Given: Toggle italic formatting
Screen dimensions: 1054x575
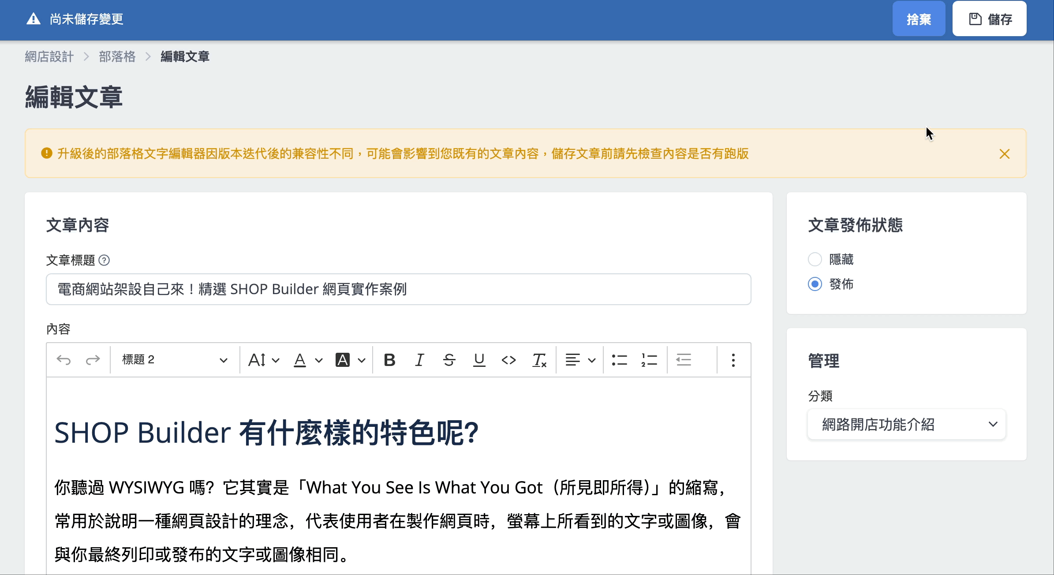Looking at the screenshot, I should pyautogui.click(x=419, y=360).
